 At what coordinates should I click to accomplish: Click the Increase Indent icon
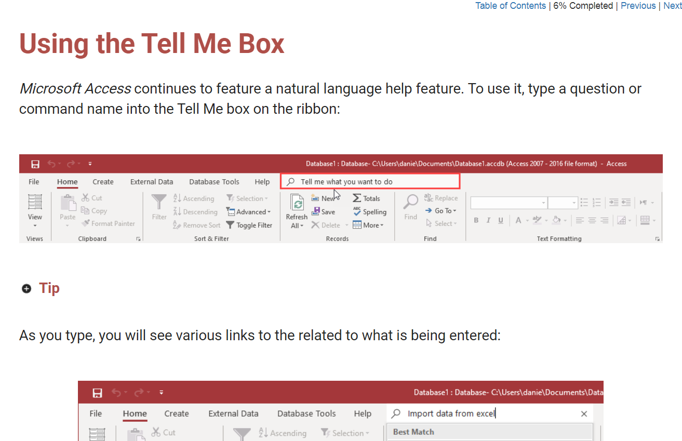(x=613, y=203)
